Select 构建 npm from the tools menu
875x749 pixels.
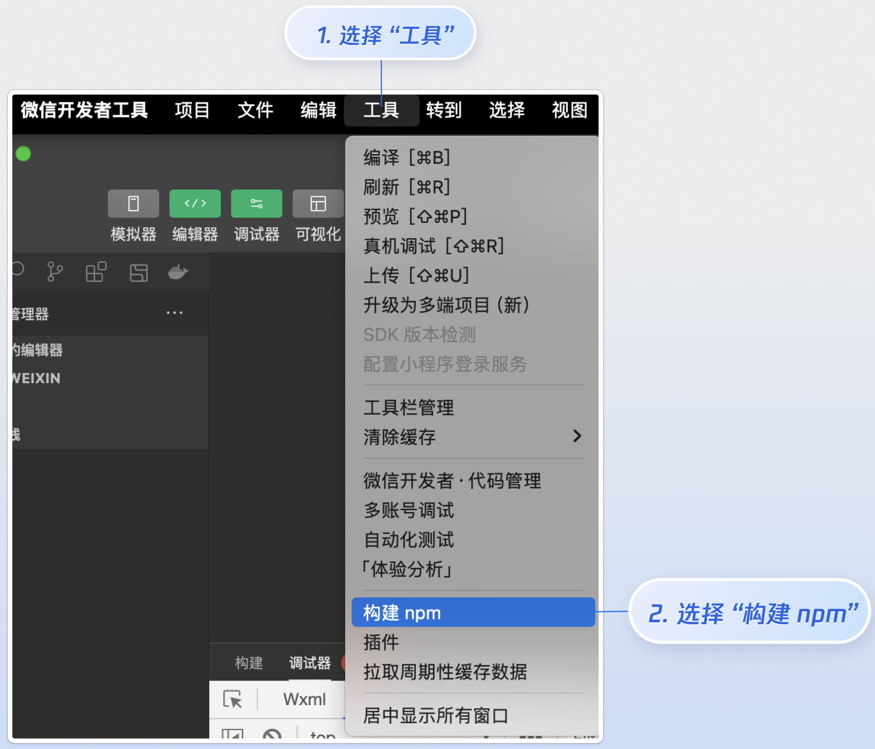point(473,612)
